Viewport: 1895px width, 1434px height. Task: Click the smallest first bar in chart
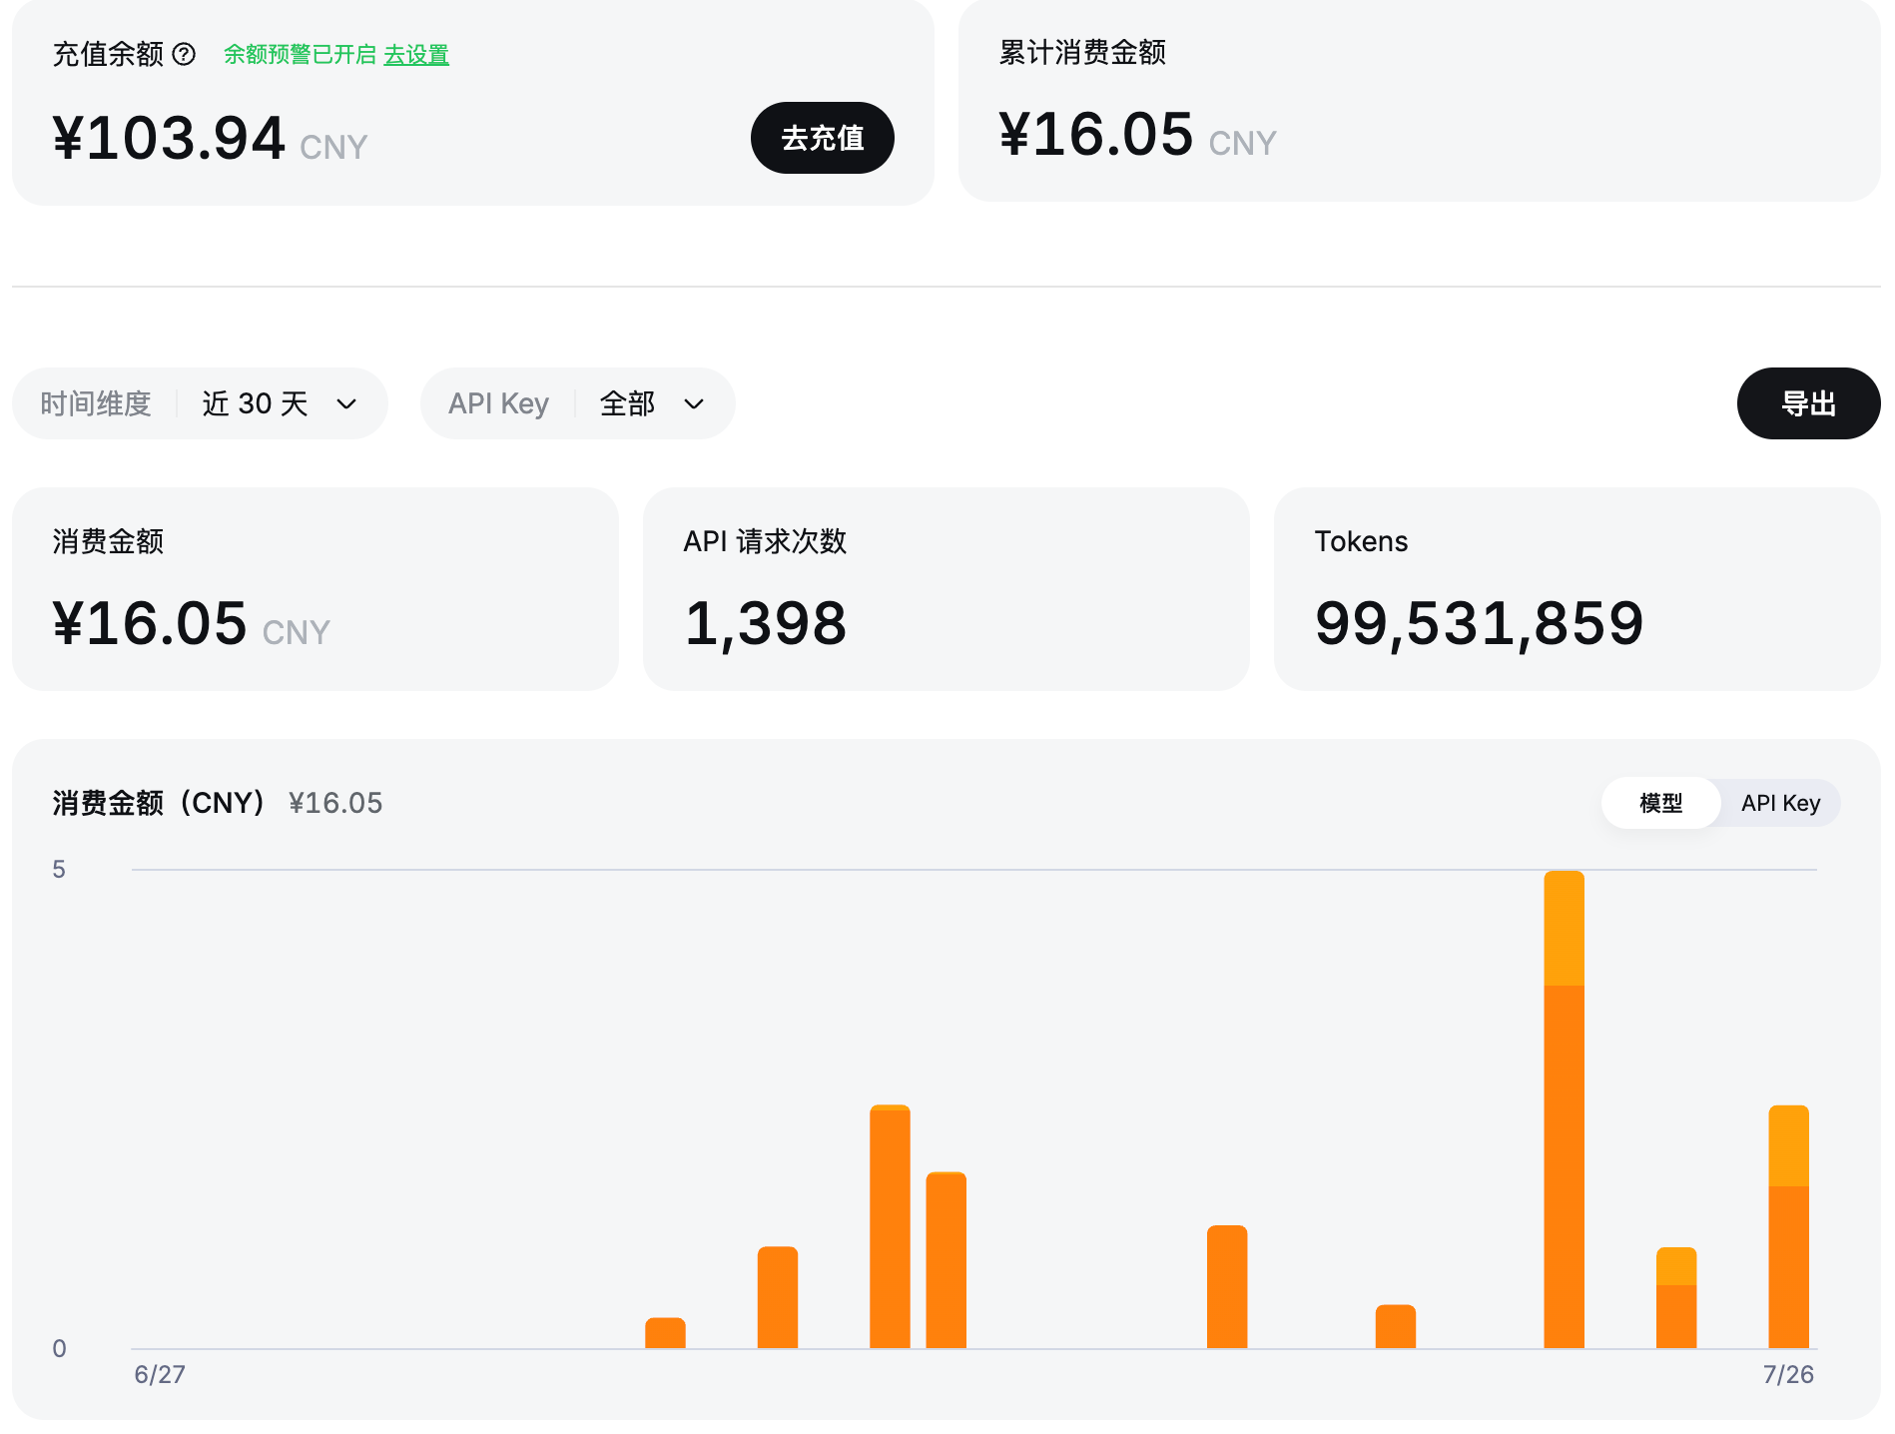tap(665, 1333)
